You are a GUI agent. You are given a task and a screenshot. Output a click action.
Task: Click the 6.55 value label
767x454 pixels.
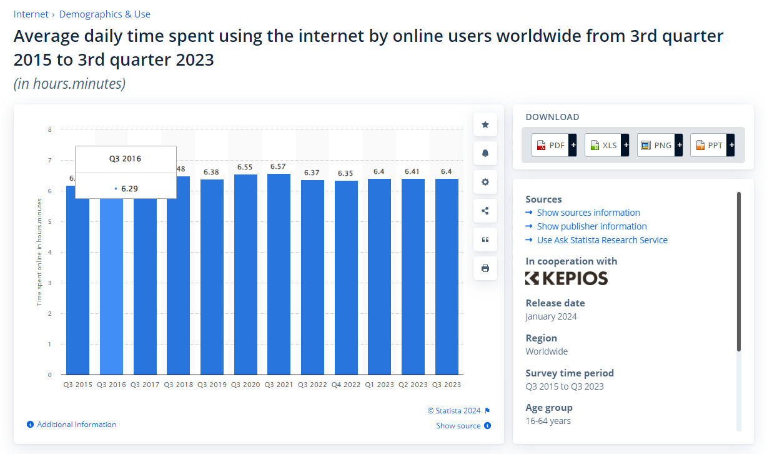point(245,168)
